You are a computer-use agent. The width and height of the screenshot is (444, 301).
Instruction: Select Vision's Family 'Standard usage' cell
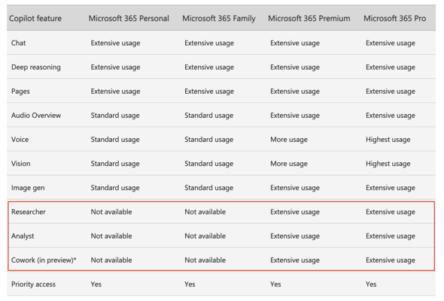[x=209, y=164]
